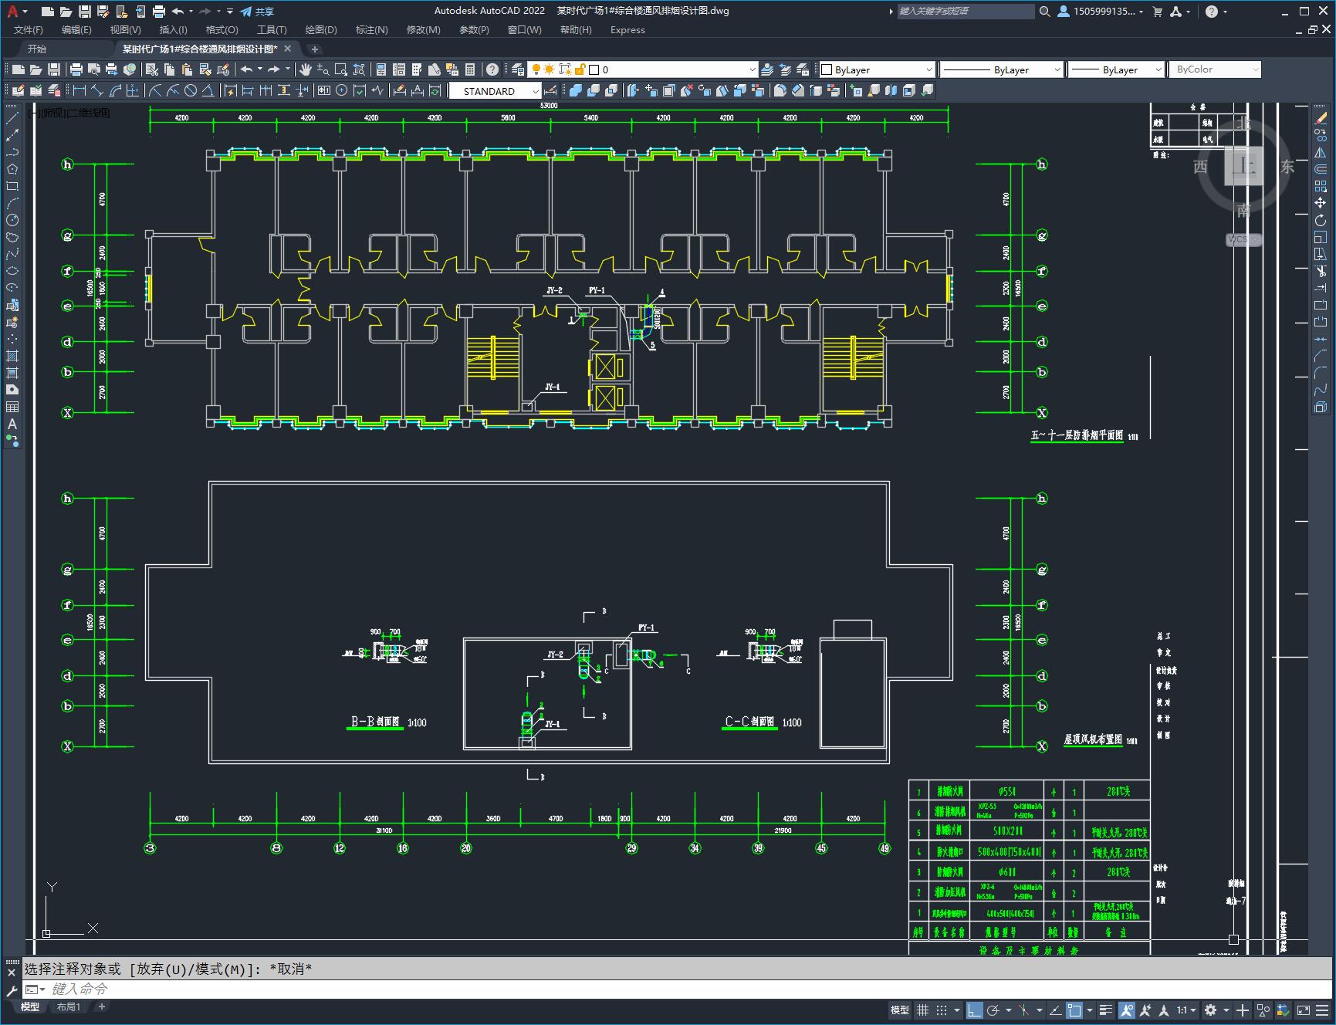This screenshot has height=1025, width=1336.
Task: Click the ByLayer color swatch box
Action: [827, 69]
